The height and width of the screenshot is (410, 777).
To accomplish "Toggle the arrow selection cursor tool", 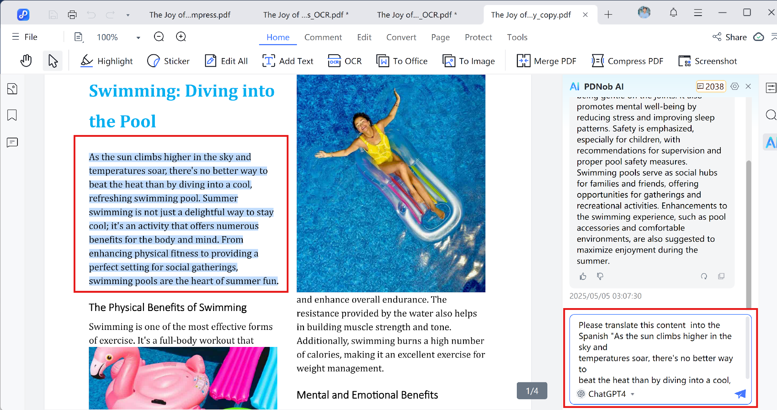I will 53,61.
